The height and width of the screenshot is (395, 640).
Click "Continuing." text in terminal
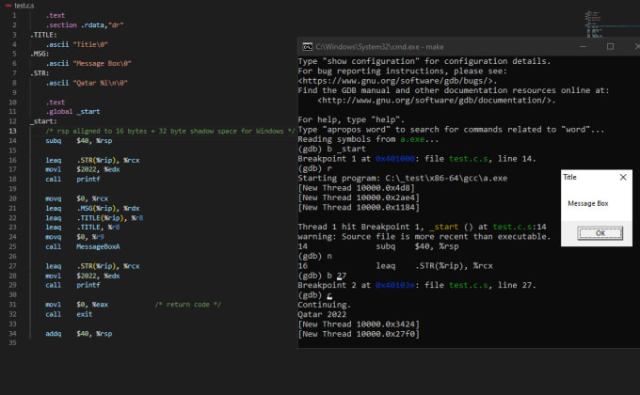click(325, 305)
